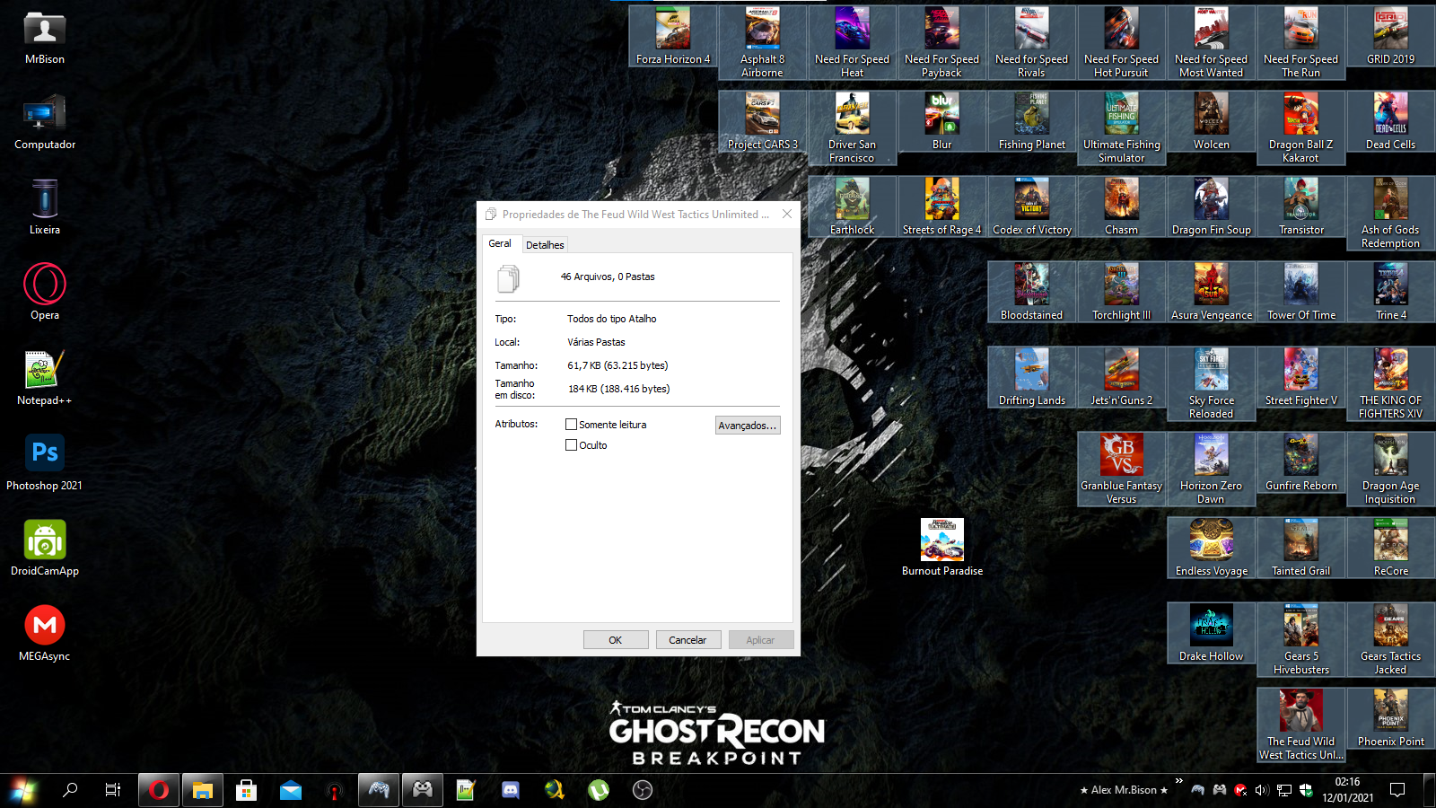Click the Tamanho value 61,7 KB text

pos(617,365)
